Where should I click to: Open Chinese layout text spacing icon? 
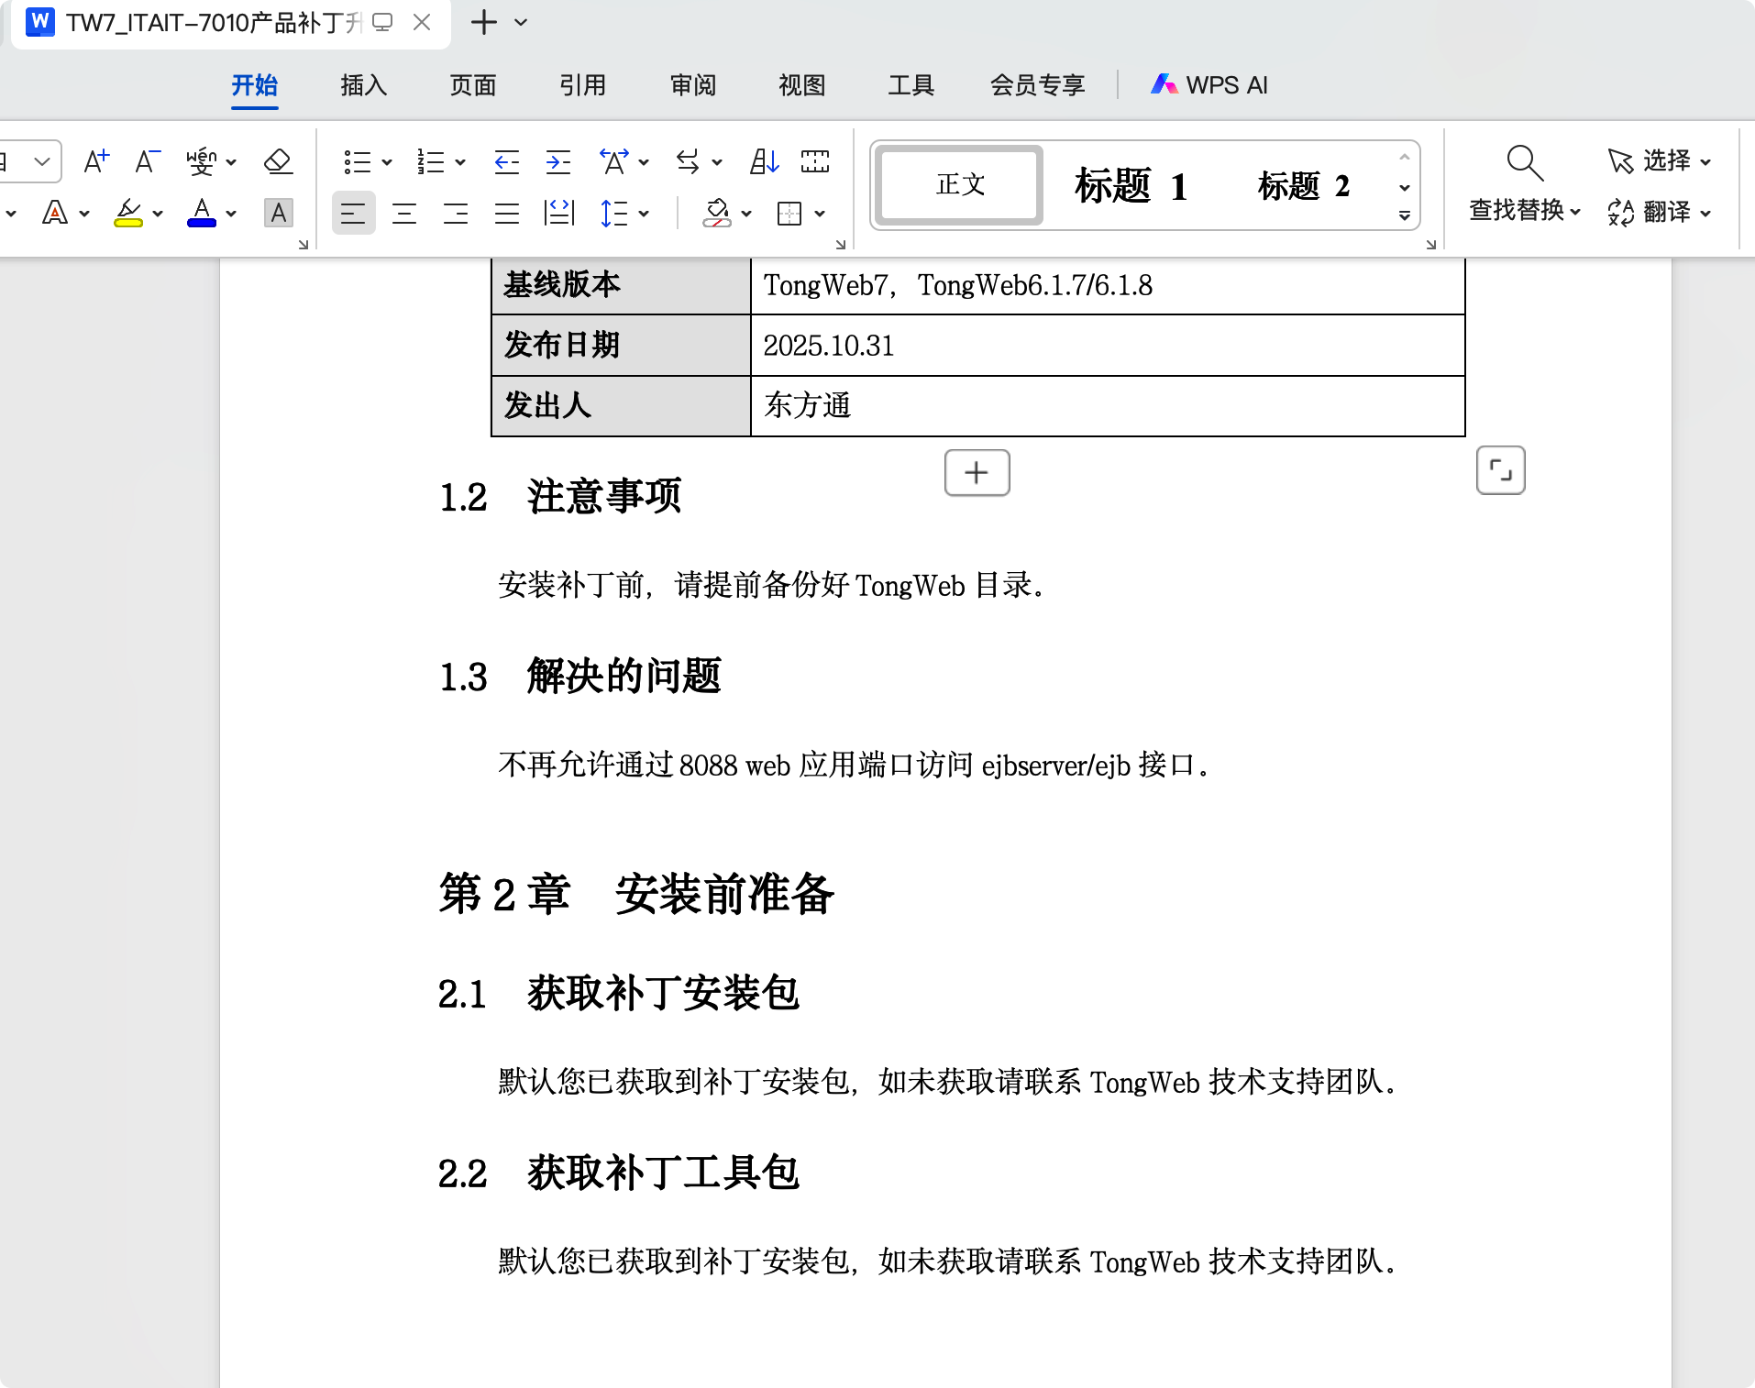[614, 162]
